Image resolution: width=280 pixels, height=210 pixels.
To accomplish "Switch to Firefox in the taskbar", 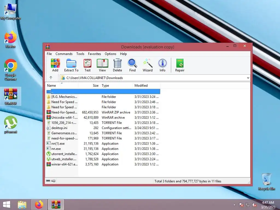I will [39, 205].
